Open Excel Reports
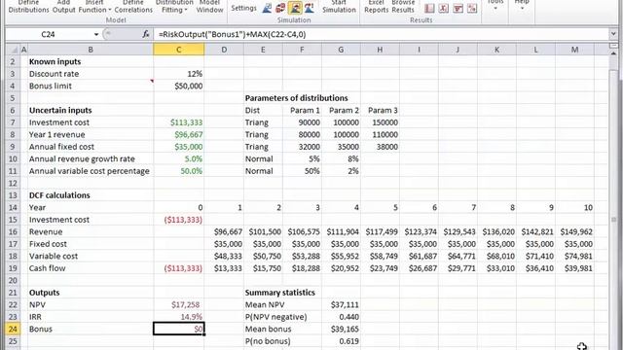The image size is (623, 350). [376, 7]
